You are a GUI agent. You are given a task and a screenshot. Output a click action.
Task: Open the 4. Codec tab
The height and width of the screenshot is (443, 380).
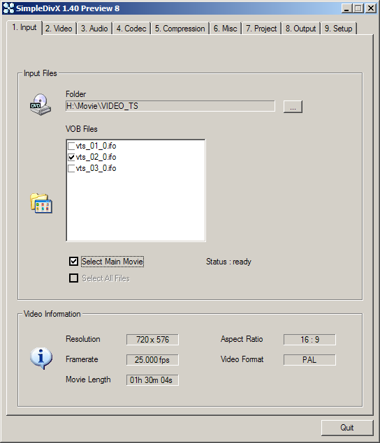[x=131, y=29]
